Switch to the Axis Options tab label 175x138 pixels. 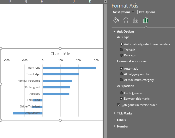[121, 12]
